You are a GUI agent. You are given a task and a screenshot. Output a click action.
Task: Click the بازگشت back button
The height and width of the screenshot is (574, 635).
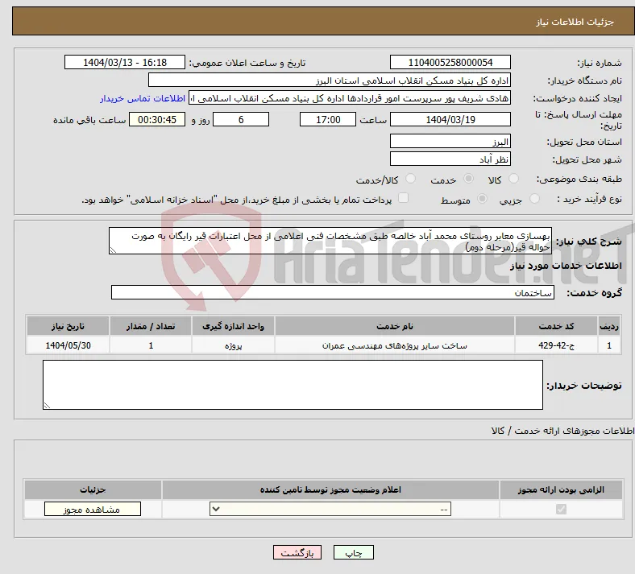click(297, 552)
